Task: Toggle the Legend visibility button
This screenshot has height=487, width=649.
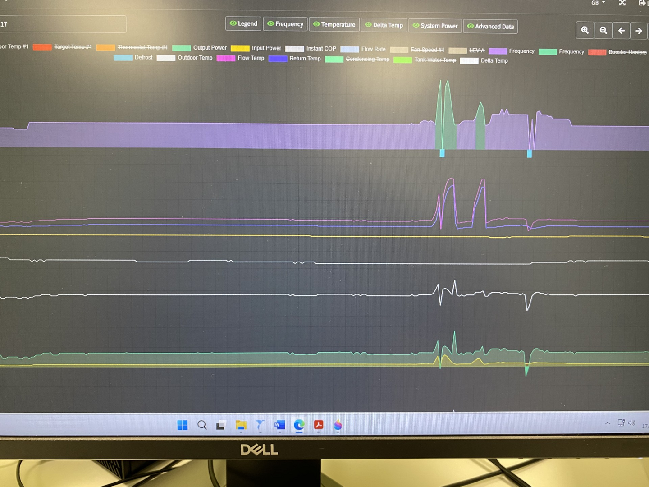Action: (x=243, y=23)
